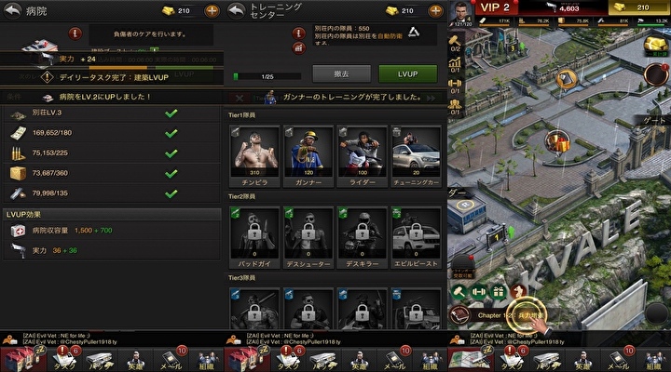
Task: Pick the チューニングカー unit
Action: [416, 156]
